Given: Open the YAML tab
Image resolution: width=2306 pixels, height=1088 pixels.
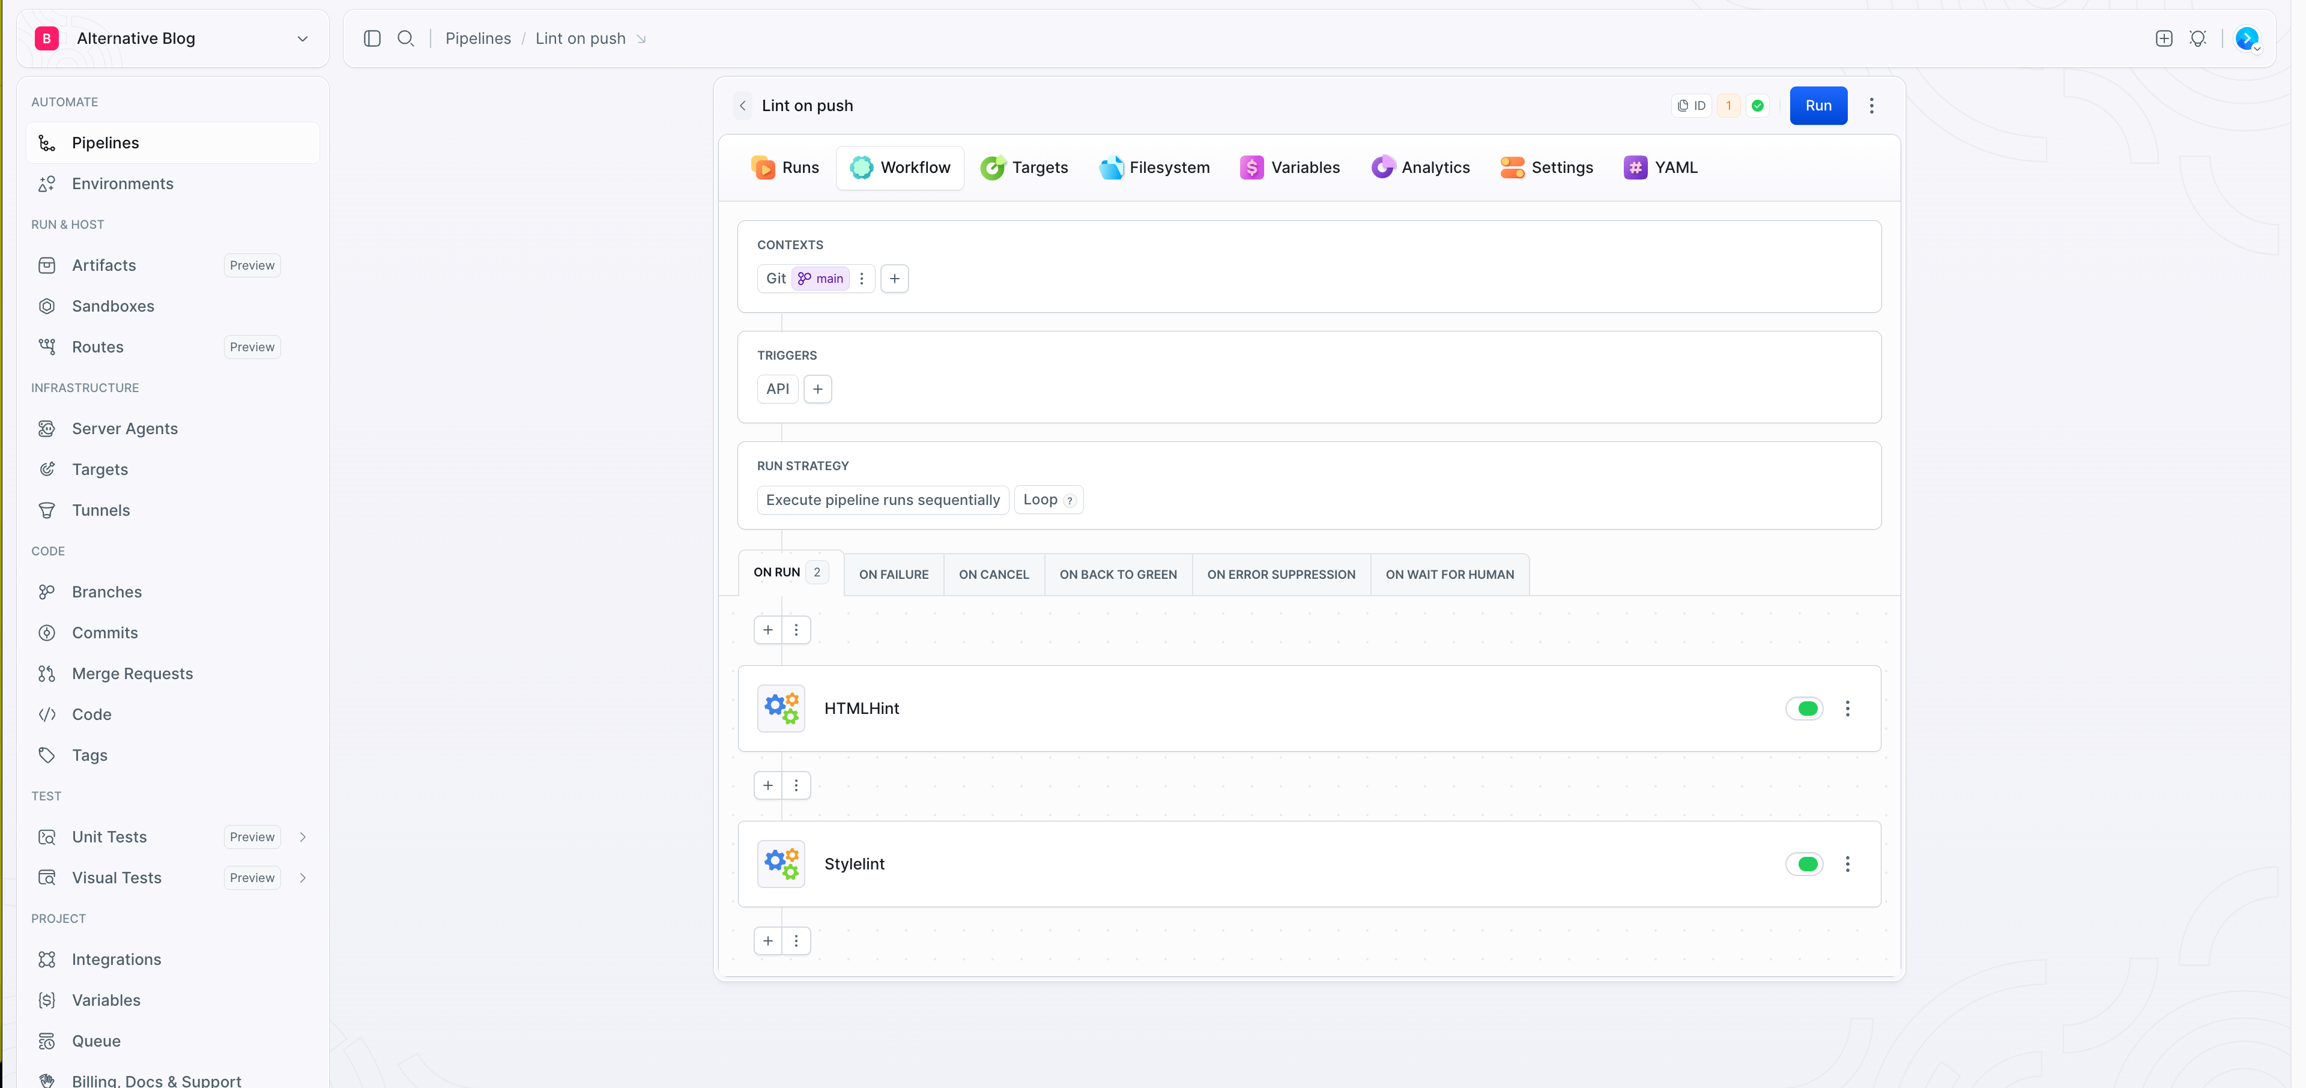Looking at the screenshot, I should (x=1660, y=168).
